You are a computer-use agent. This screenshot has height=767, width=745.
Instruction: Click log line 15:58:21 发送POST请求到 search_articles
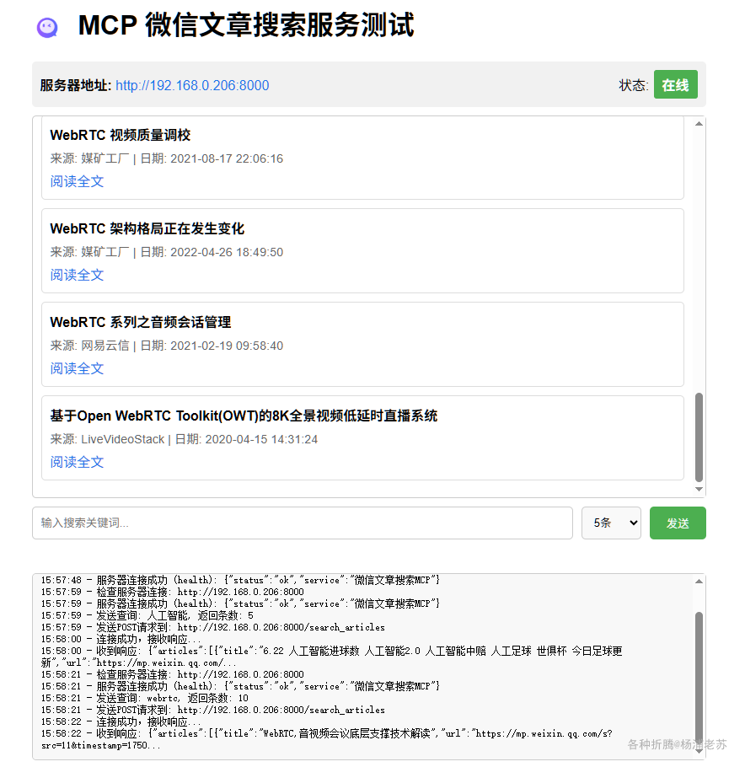[212, 710]
